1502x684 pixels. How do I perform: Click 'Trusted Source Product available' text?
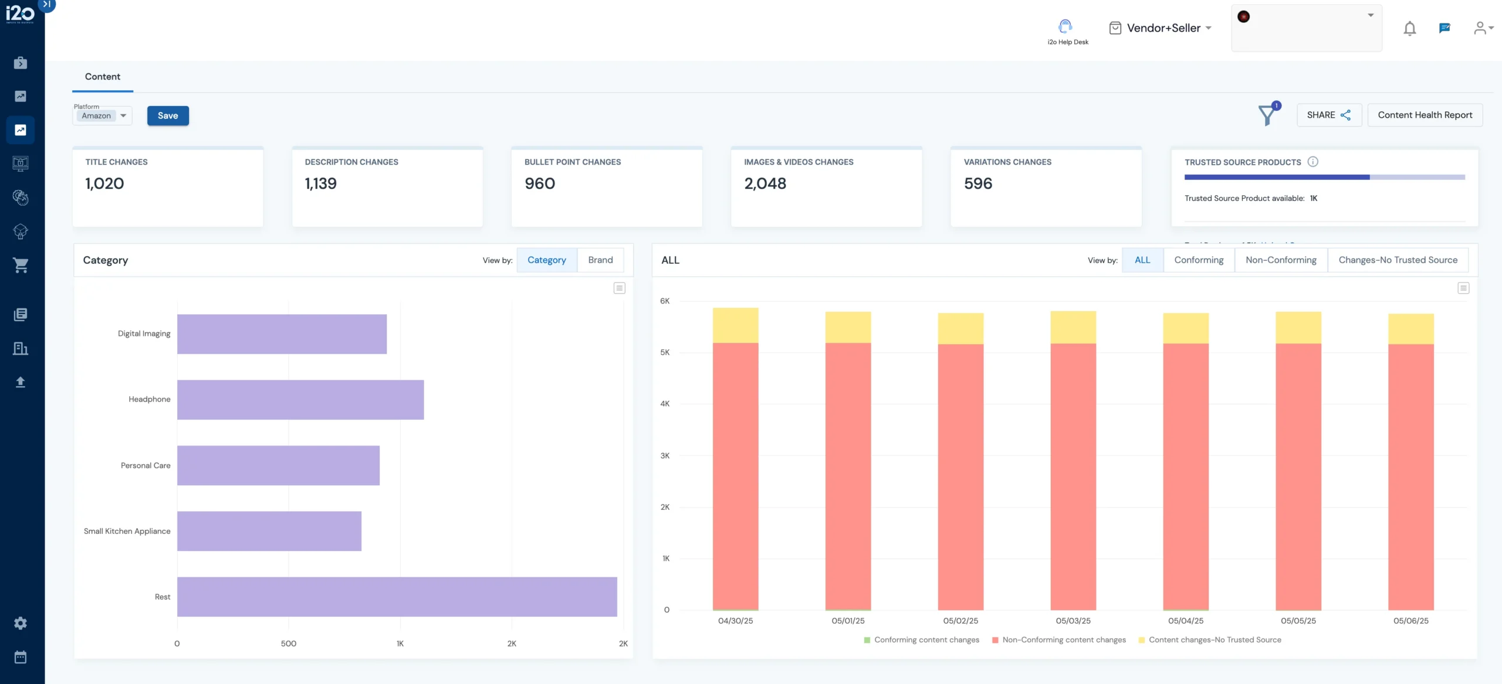point(1244,199)
